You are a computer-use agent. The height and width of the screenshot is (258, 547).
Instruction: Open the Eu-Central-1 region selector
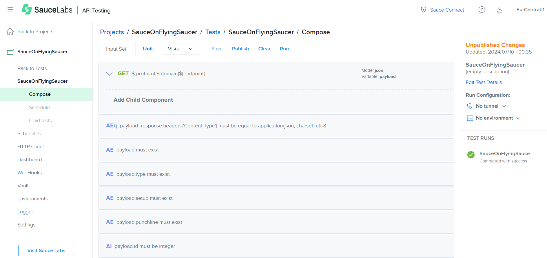click(530, 10)
